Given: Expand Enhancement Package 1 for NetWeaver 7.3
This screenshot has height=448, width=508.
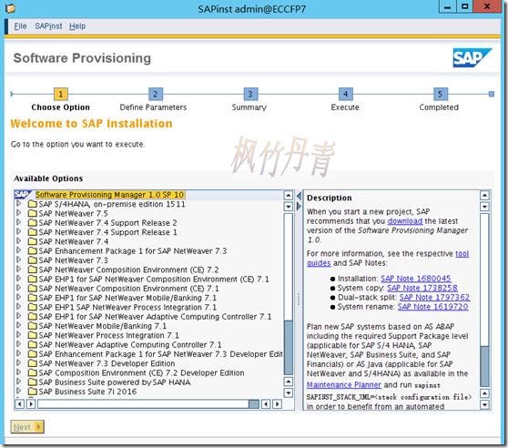Looking at the screenshot, I should click(18, 250).
